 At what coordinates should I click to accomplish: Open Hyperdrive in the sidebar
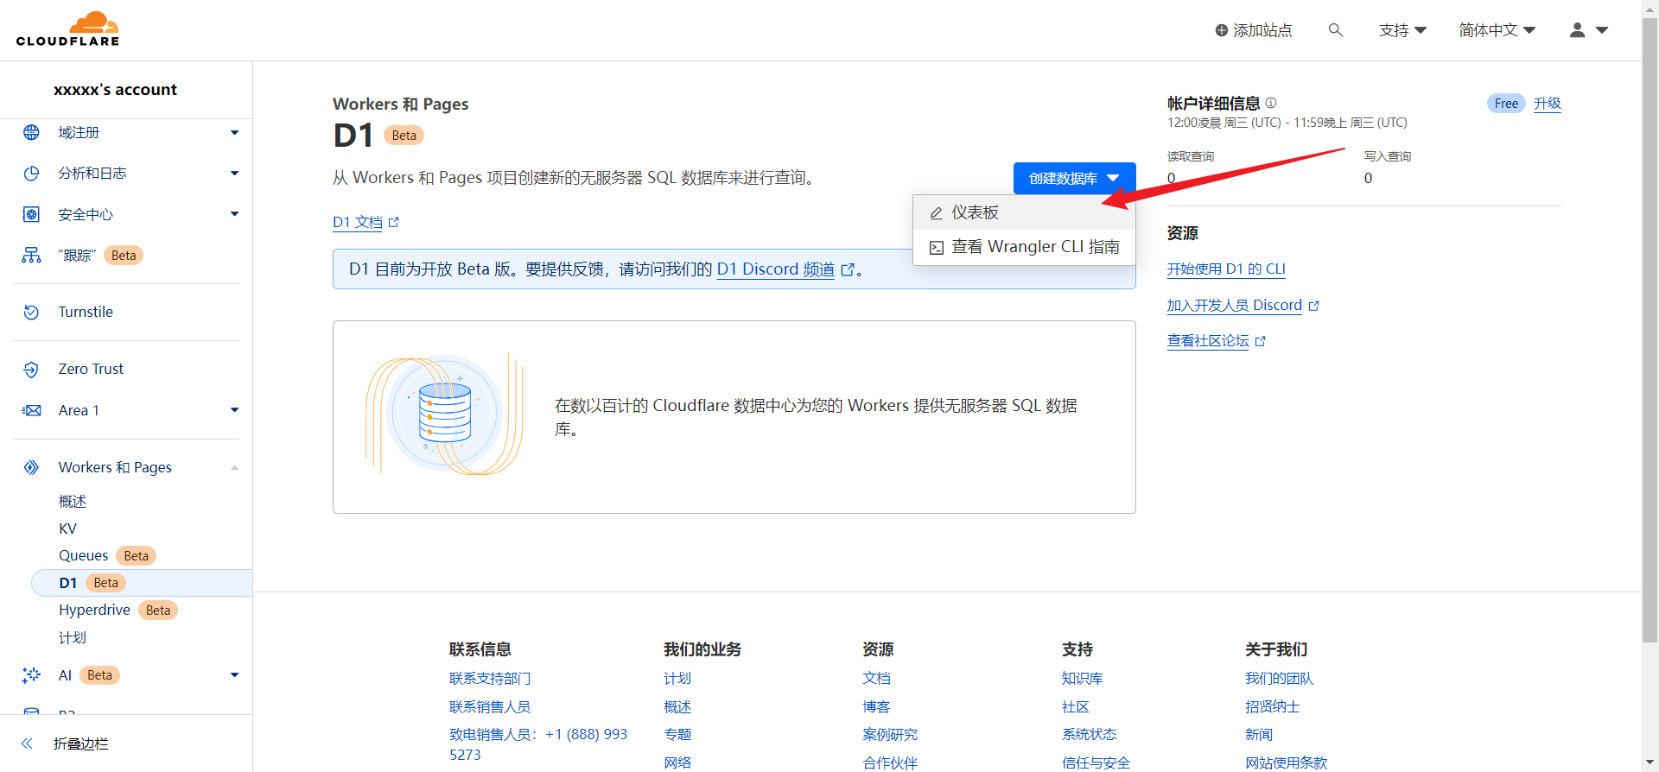click(x=94, y=610)
